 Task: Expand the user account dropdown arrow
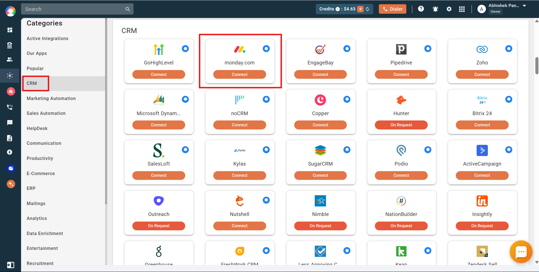[524, 6]
